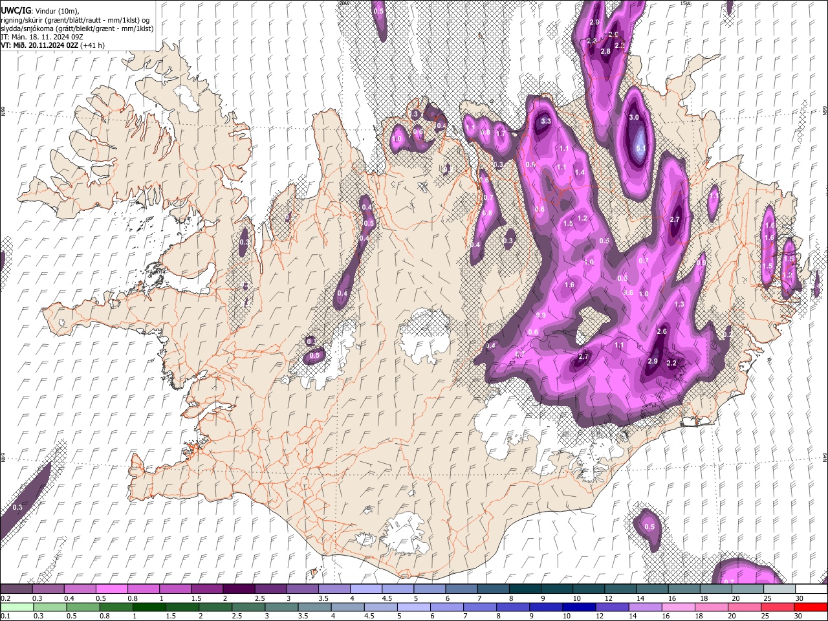Select the snow legend swatch between 5 and 6
The image size is (828, 621).
[x=430, y=589]
